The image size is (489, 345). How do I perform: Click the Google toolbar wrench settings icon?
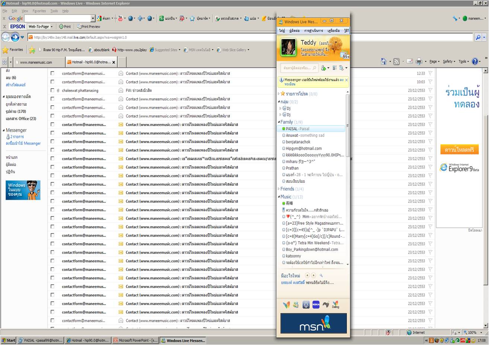click(455, 18)
